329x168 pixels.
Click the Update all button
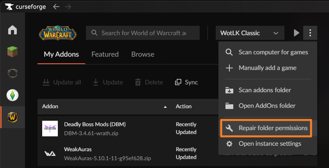point(62,82)
